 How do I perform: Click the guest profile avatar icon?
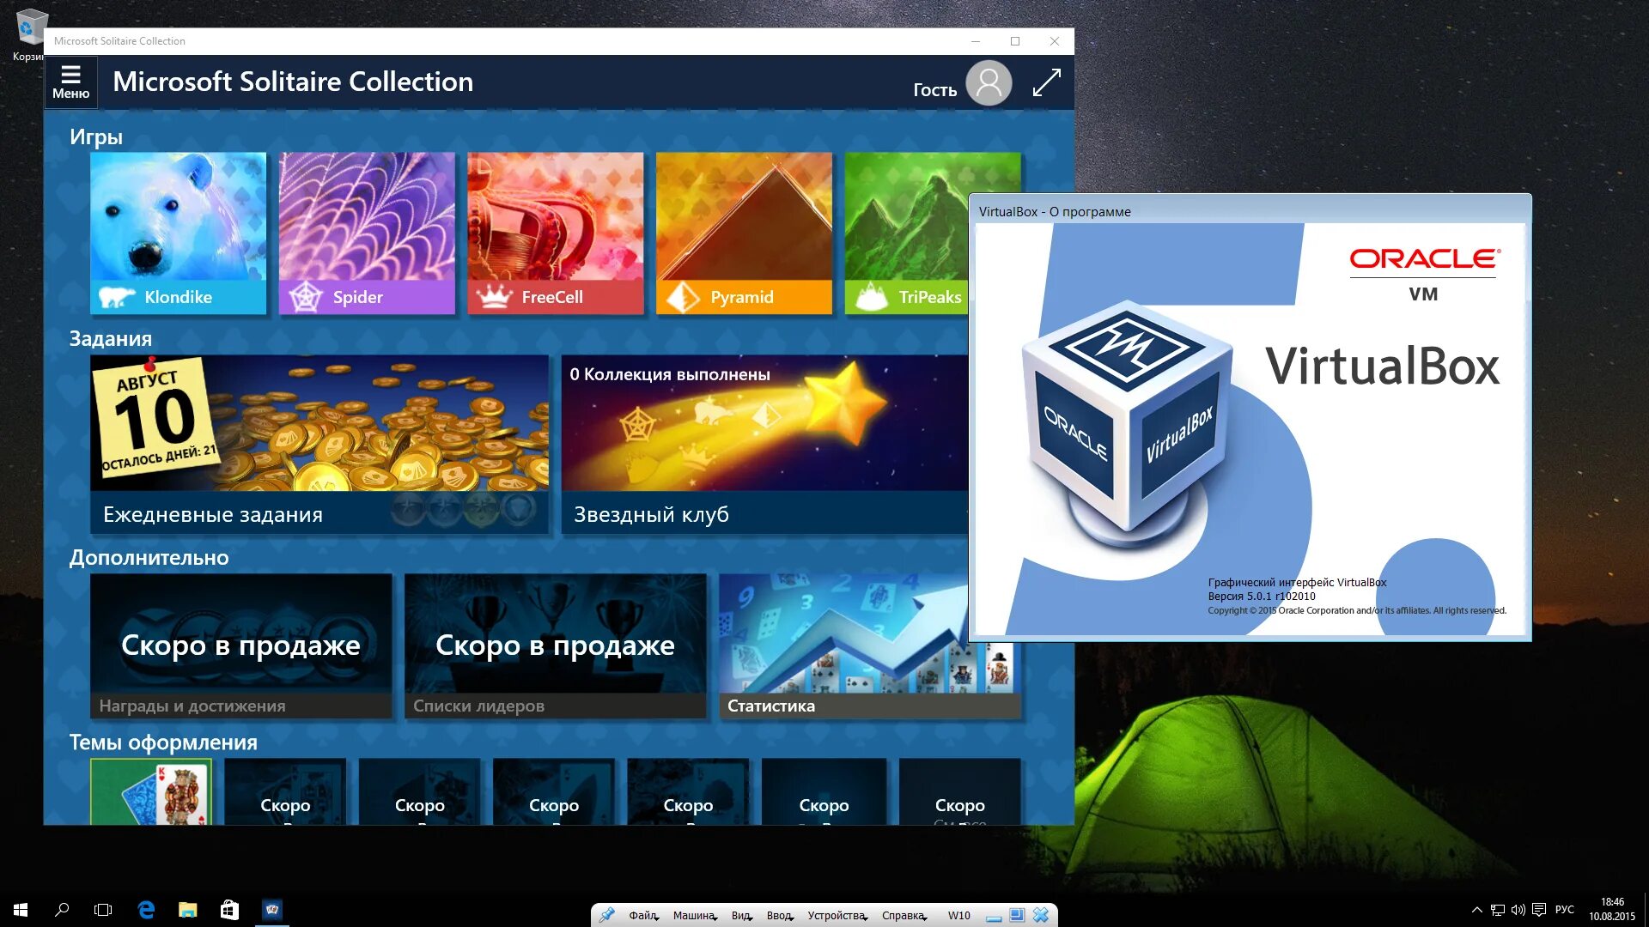[989, 83]
